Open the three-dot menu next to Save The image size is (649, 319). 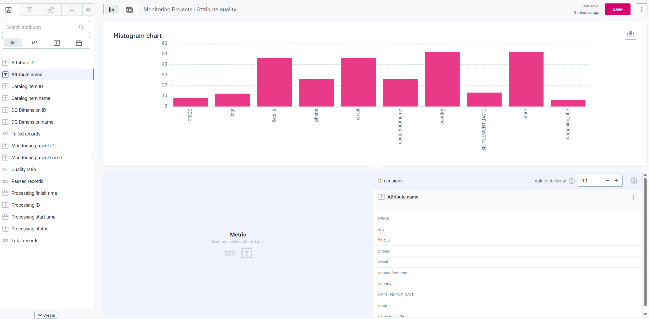pyautogui.click(x=642, y=9)
